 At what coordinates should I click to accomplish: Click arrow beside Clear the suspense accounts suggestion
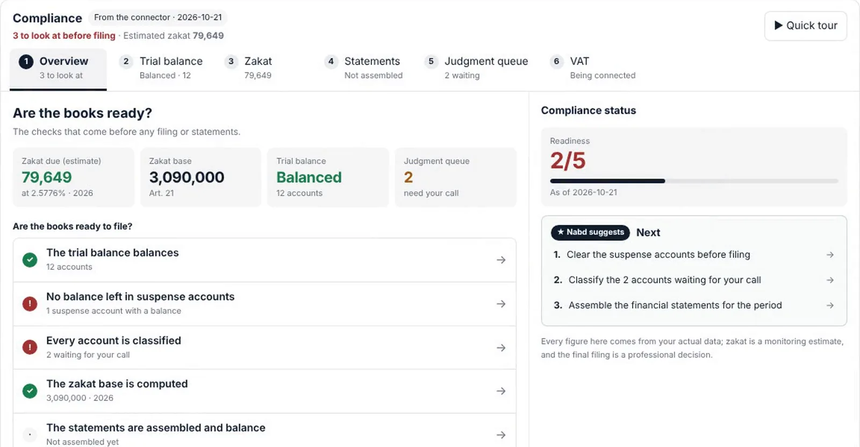[x=830, y=255]
